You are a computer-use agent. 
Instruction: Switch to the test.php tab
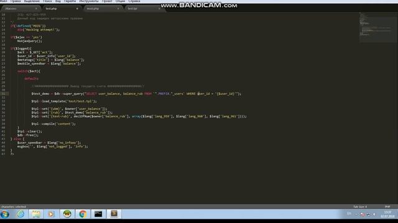click(x=62, y=9)
